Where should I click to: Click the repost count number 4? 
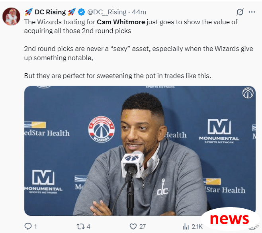[x=88, y=227]
